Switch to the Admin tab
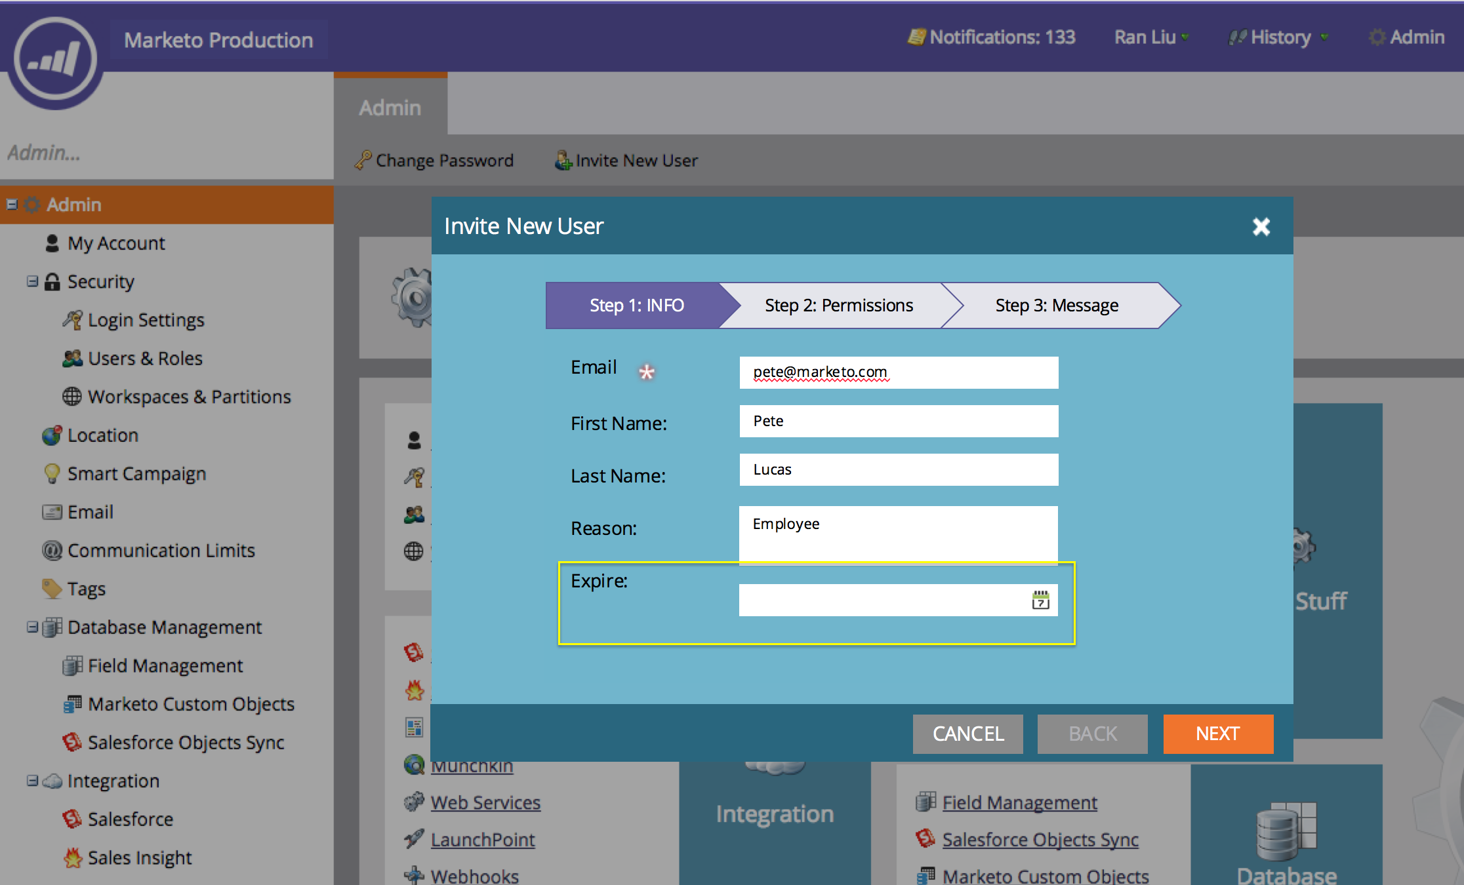Screen dimensions: 1464x885 tap(390, 108)
